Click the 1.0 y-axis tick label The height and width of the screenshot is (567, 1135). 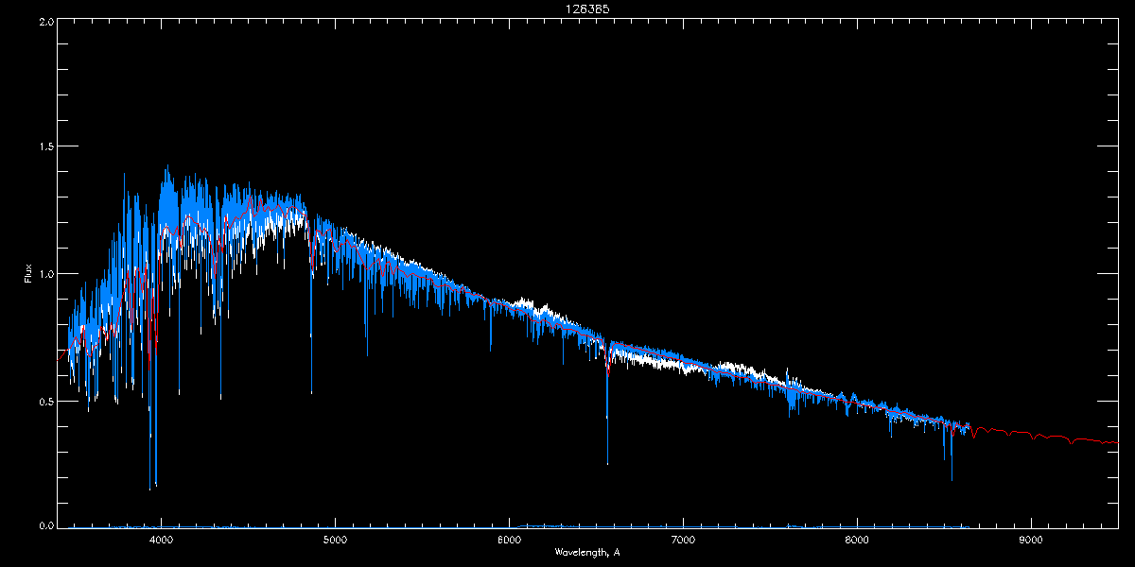(46, 274)
